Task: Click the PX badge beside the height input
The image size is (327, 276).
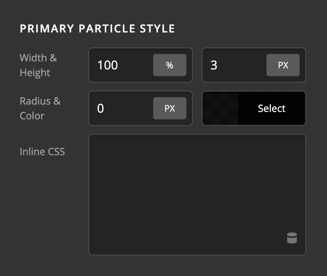Action: click(x=283, y=65)
